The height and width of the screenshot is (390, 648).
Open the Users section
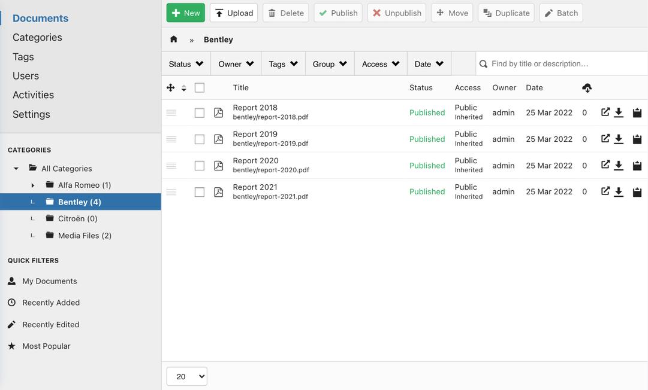click(26, 76)
